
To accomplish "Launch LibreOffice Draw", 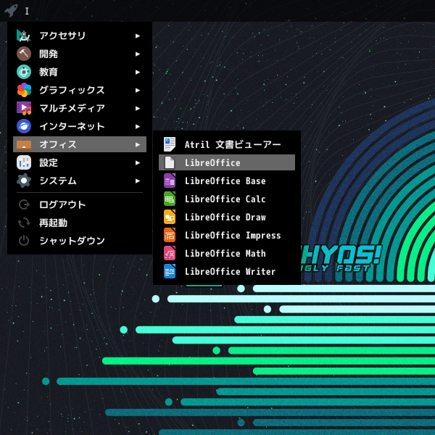I will pos(227,217).
